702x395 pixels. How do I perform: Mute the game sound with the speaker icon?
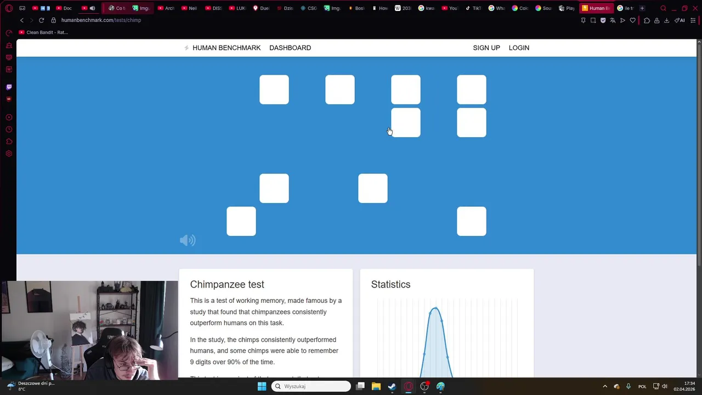(188, 240)
